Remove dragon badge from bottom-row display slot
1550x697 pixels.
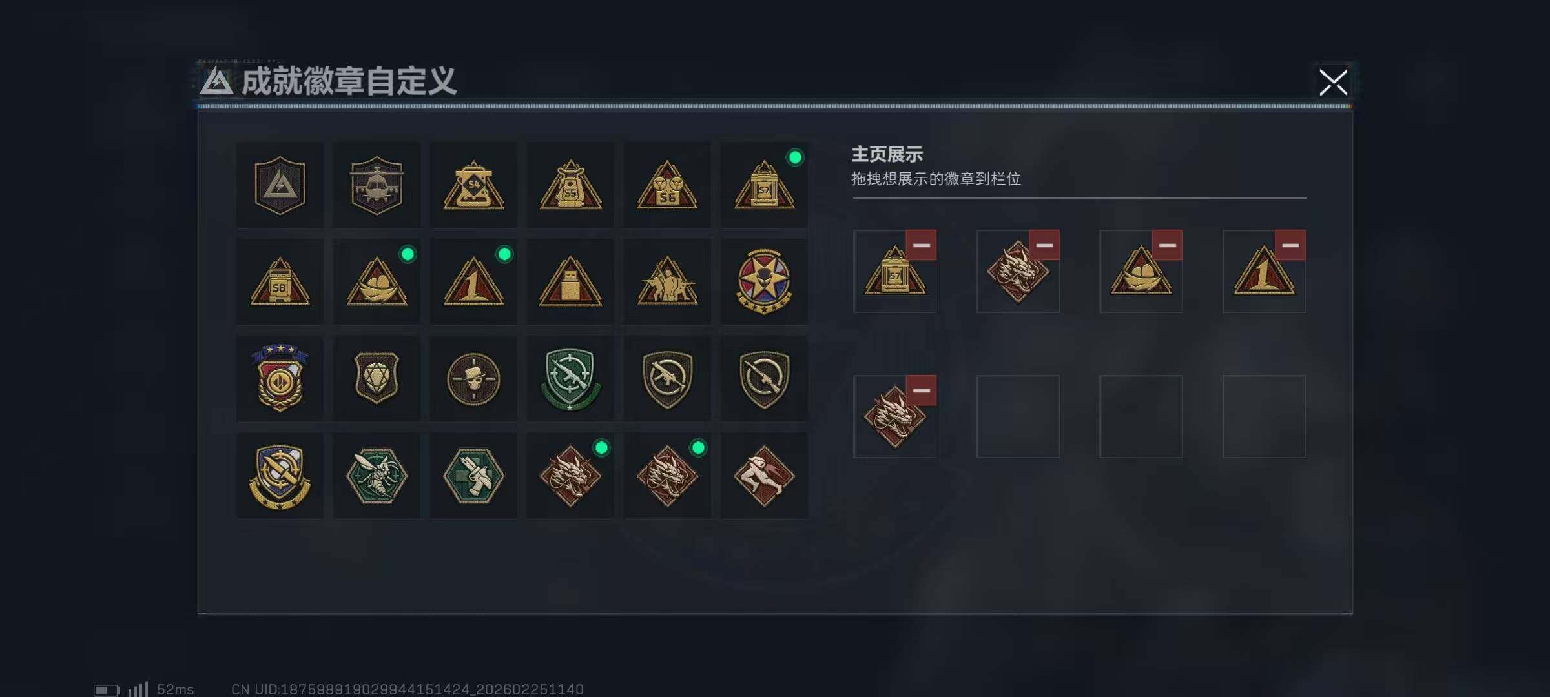(921, 390)
